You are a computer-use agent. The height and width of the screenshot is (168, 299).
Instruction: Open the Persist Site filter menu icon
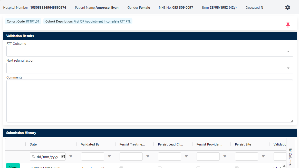(263, 156)
